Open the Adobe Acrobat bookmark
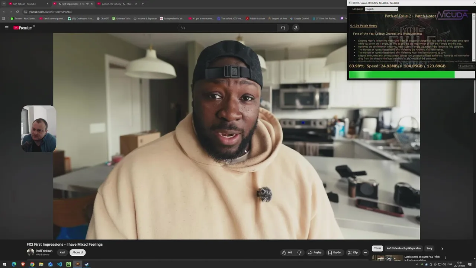This screenshot has height=268, width=476. pos(255,19)
